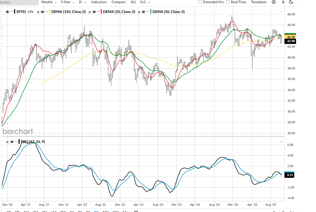Switch to dark mode with moon icon

(291, 2)
